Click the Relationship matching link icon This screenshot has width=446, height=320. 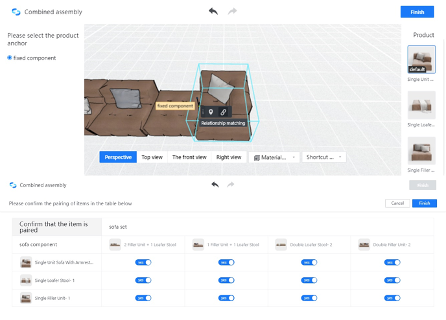(x=223, y=112)
